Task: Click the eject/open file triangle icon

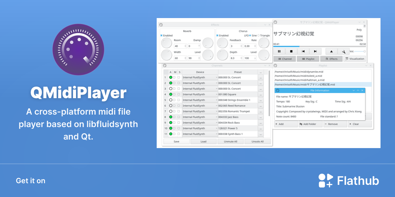Action: pyautogui.click(x=331, y=52)
